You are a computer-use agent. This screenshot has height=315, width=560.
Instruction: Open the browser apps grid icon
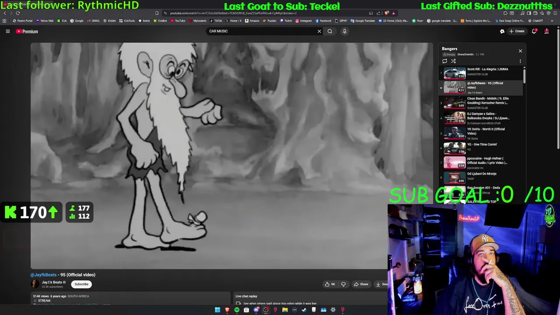point(4,21)
